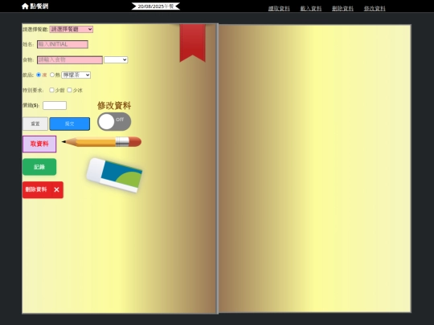
Task: Open the 載入資料 link in the top bar
Action: click(311, 9)
